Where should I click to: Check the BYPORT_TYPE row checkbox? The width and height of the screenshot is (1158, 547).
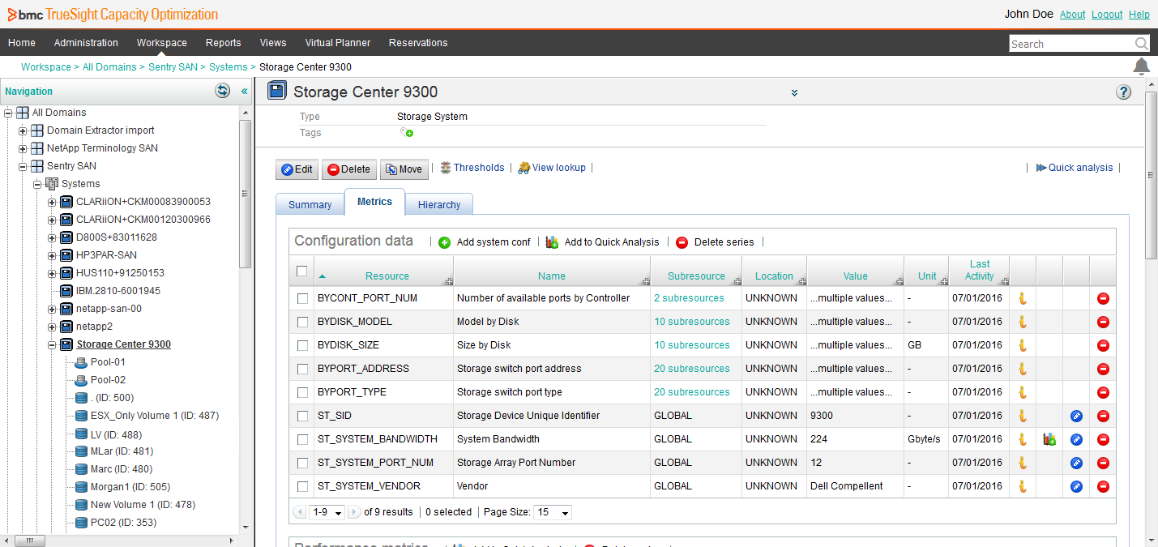tap(302, 392)
